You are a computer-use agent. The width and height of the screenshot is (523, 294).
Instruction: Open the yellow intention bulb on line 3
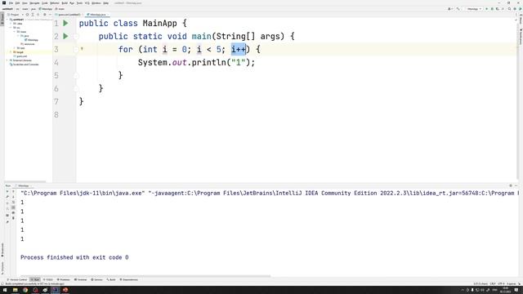coord(82,49)
